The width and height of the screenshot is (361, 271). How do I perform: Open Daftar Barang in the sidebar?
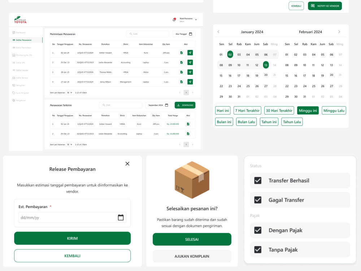(20, 78)
